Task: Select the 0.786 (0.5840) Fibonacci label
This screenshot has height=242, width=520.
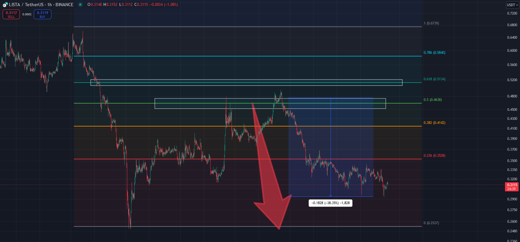Action: 434,53
